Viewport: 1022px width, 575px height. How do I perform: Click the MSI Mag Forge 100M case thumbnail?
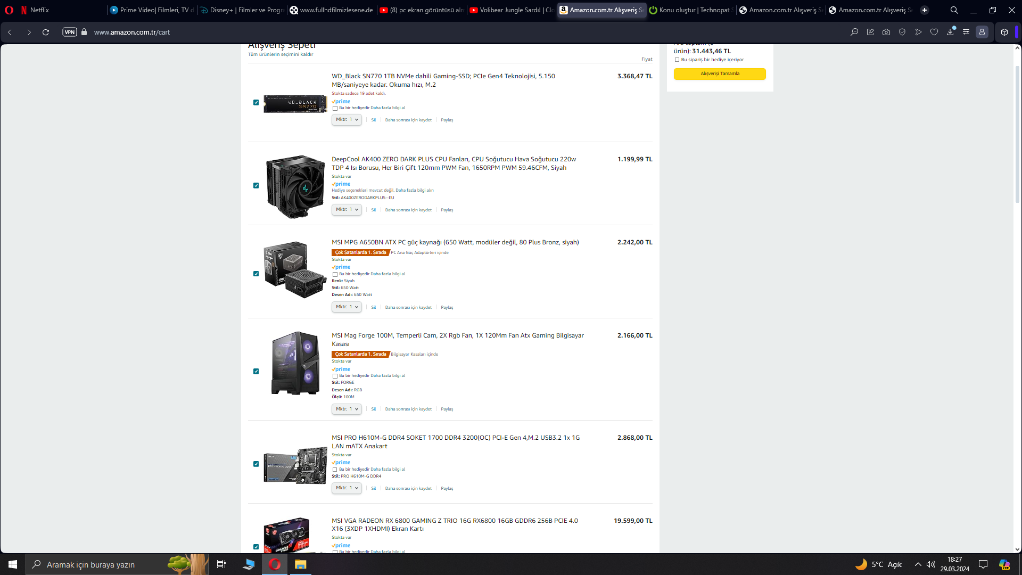click(x=295, y=363)
